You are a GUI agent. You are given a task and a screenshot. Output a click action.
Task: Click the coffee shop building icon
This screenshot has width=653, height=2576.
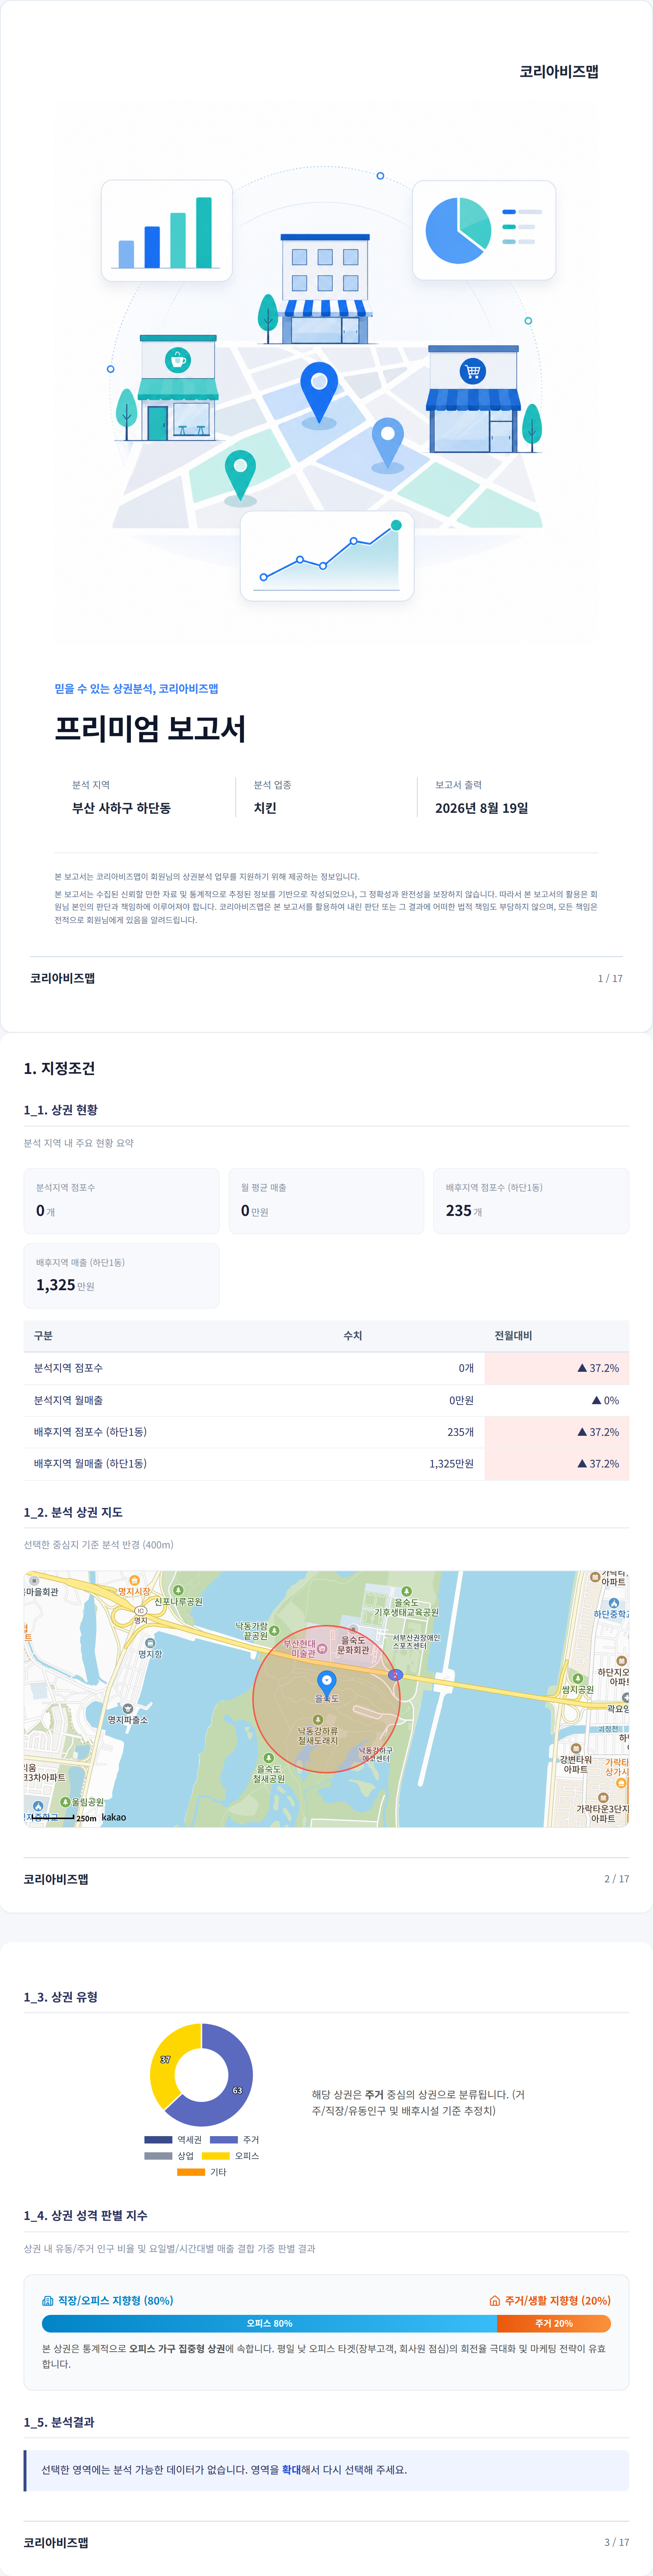pos(178,388)
